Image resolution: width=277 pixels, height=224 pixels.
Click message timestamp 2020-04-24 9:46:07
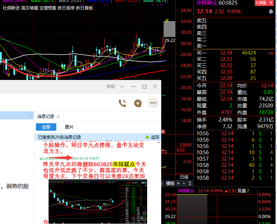(x=85, y=158)
